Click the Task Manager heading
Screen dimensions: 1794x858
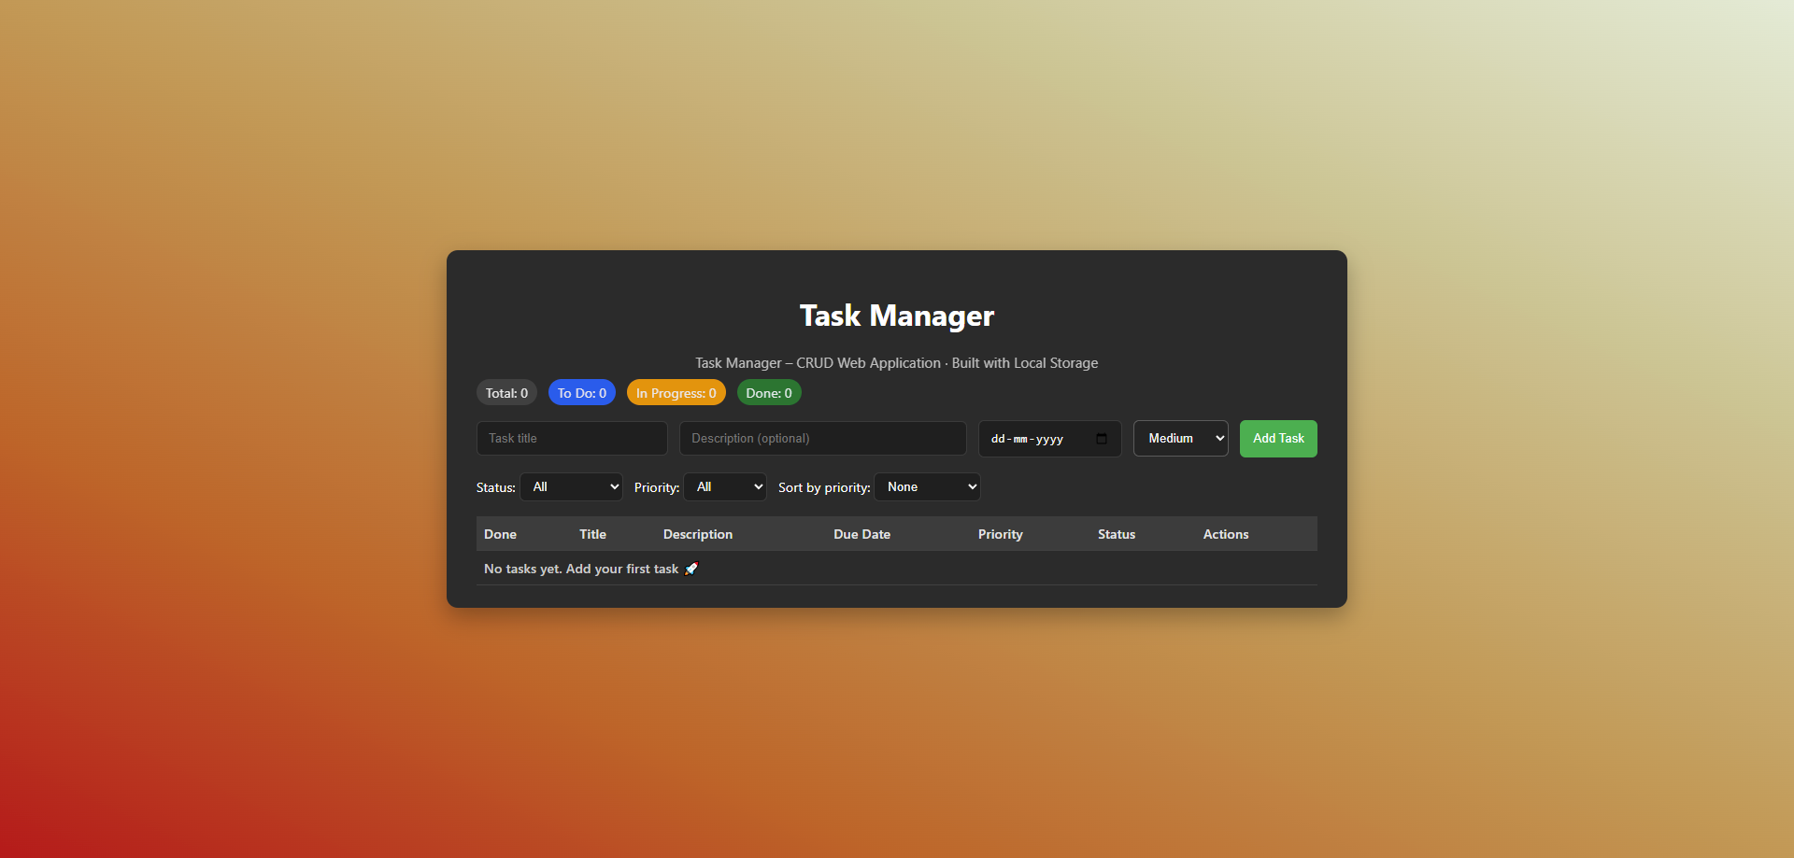coord(896,316)
